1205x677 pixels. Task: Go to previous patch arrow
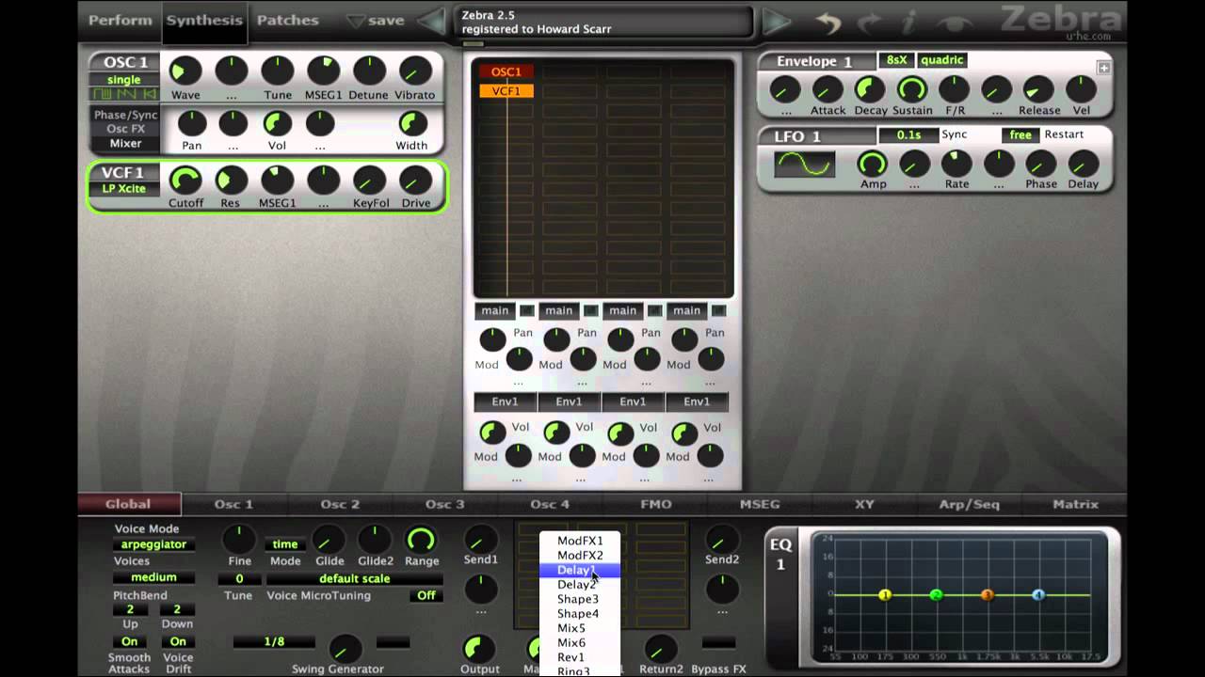point(432,21)
